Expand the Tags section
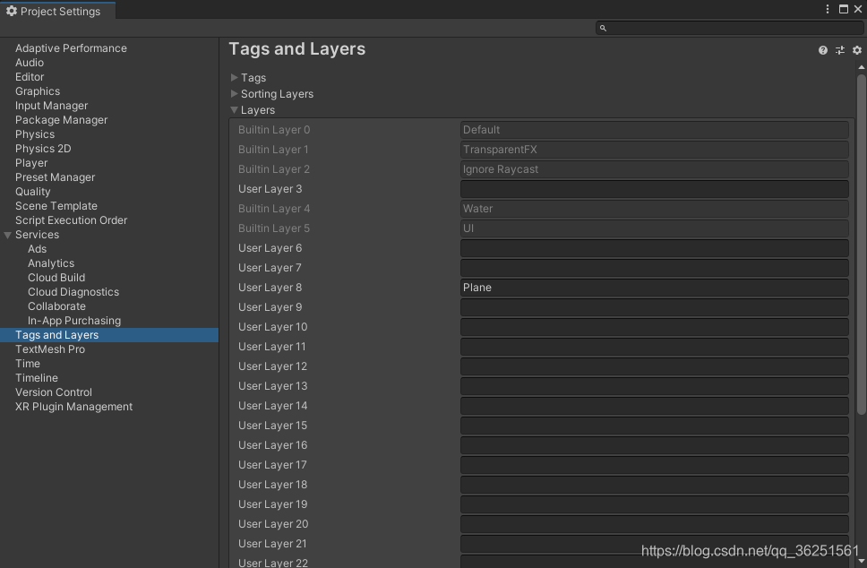The width and height of the screenshot is (867, 568). [x=234, y=77]
